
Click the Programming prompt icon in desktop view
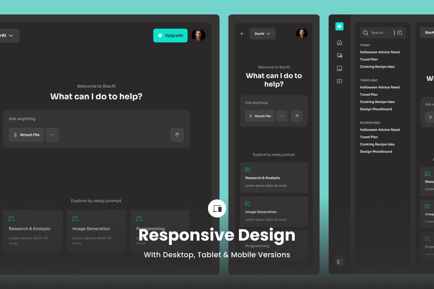point(139,219)
